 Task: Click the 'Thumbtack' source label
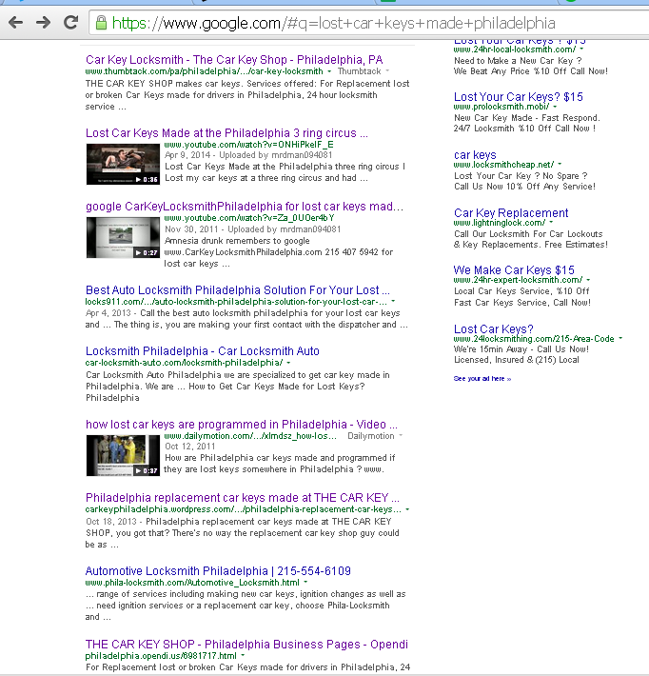[x=360, y=71]
